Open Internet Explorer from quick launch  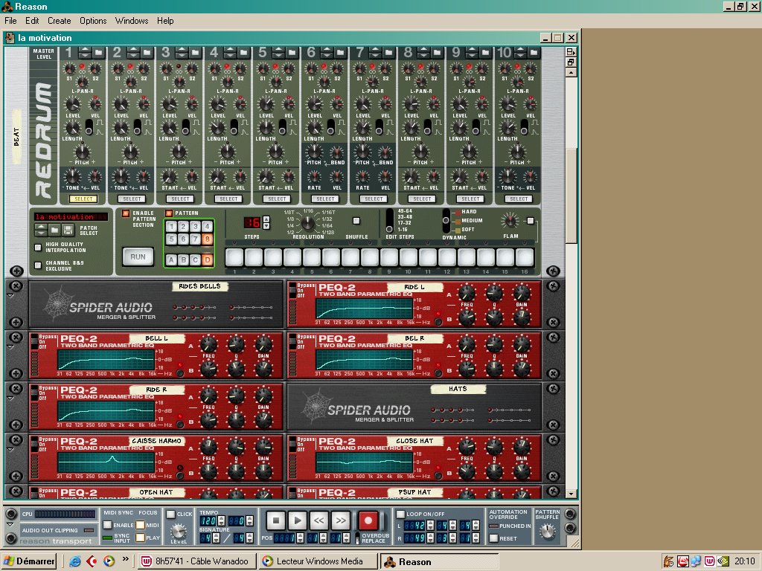(75, 561)
